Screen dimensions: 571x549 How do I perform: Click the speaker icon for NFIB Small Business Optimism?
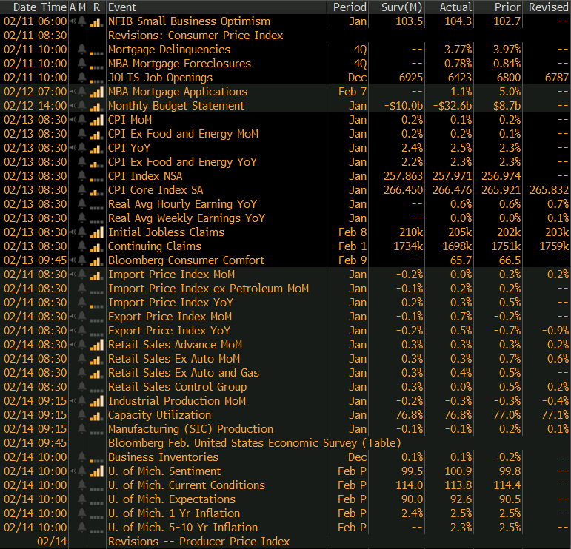[x=72, y=21]
